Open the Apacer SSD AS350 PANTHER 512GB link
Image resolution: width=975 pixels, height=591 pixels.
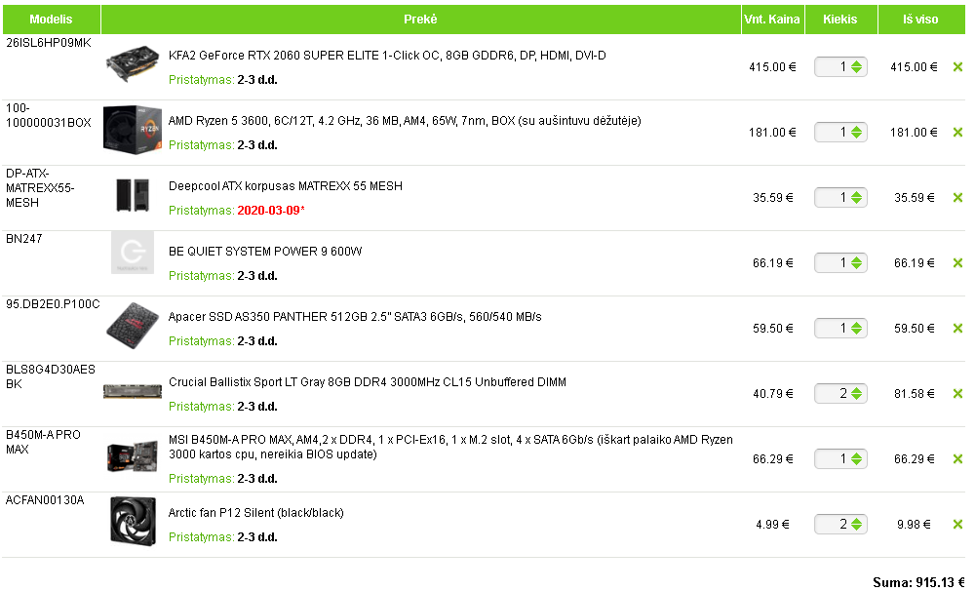click(355, 317)
